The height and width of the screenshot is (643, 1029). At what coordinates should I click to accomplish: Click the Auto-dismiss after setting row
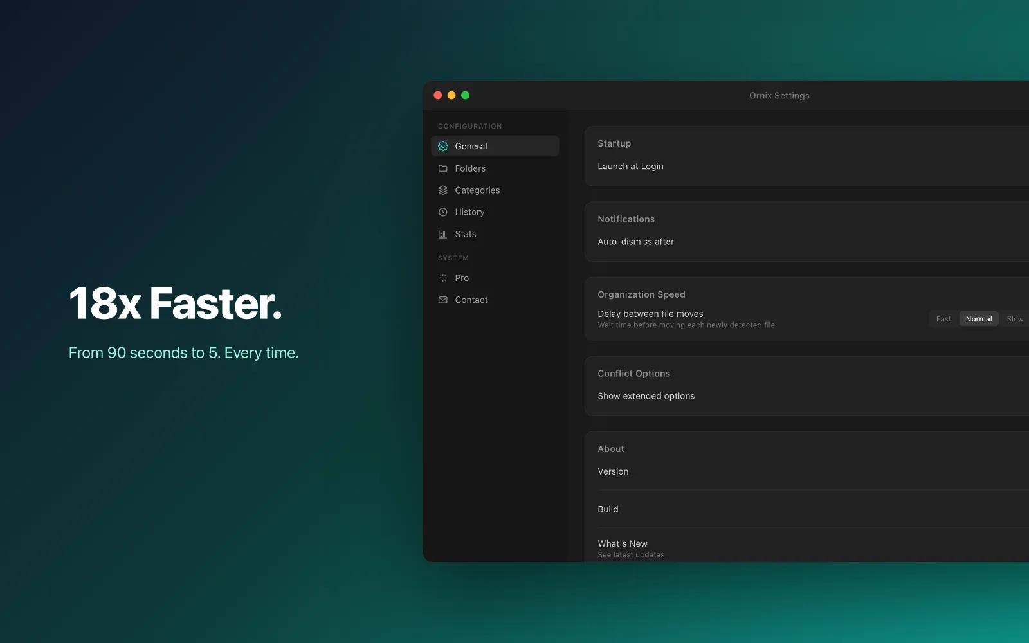(x=806, y=242)
